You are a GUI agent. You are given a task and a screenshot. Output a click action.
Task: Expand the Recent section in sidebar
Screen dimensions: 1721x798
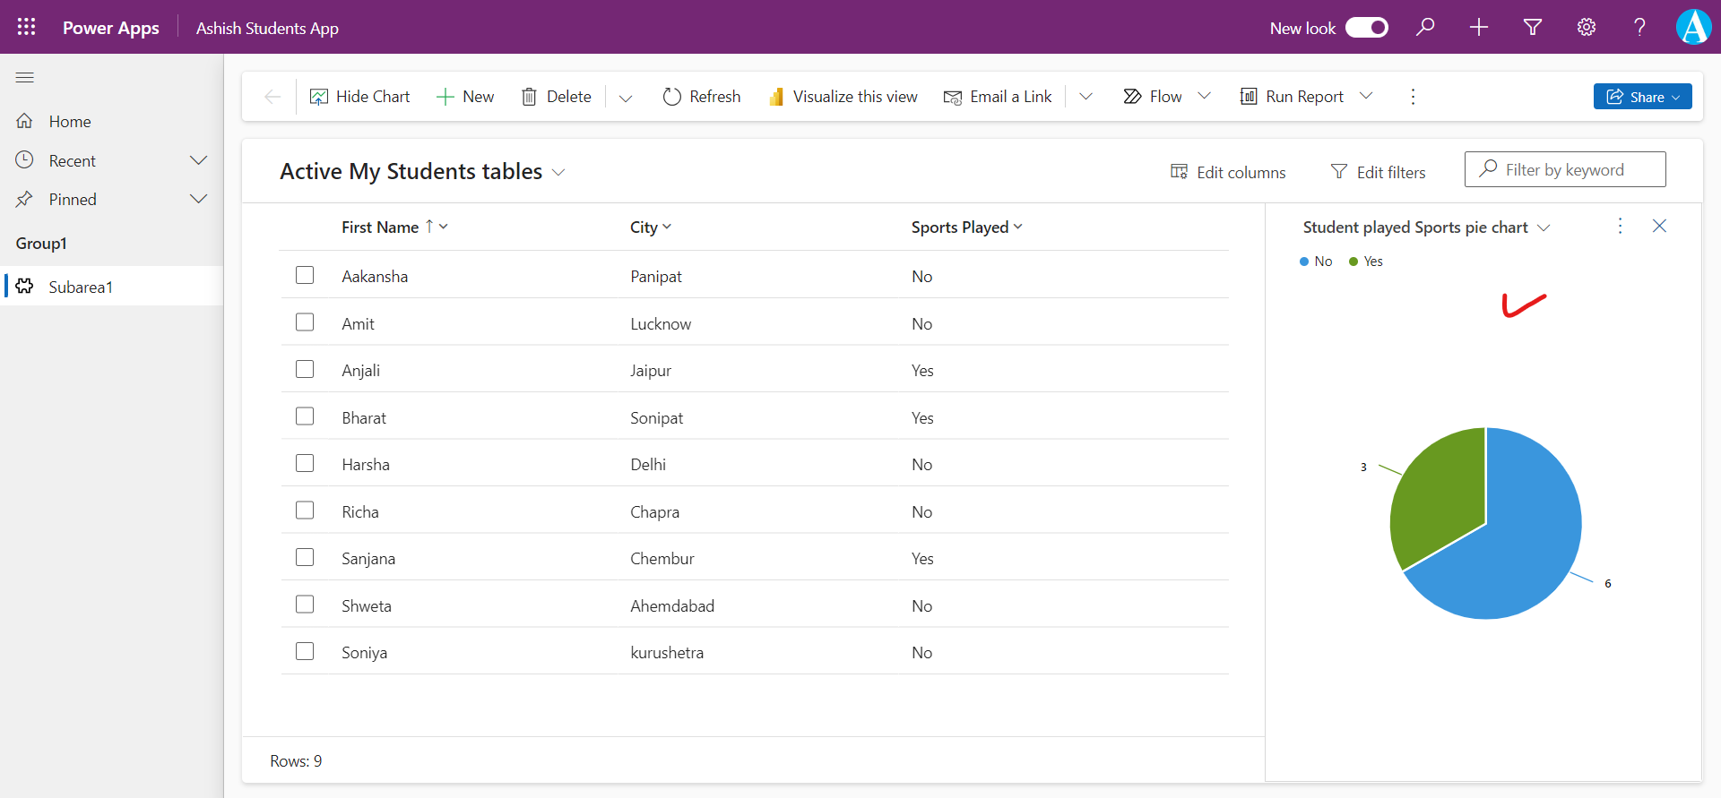click(x=198, y=160)
